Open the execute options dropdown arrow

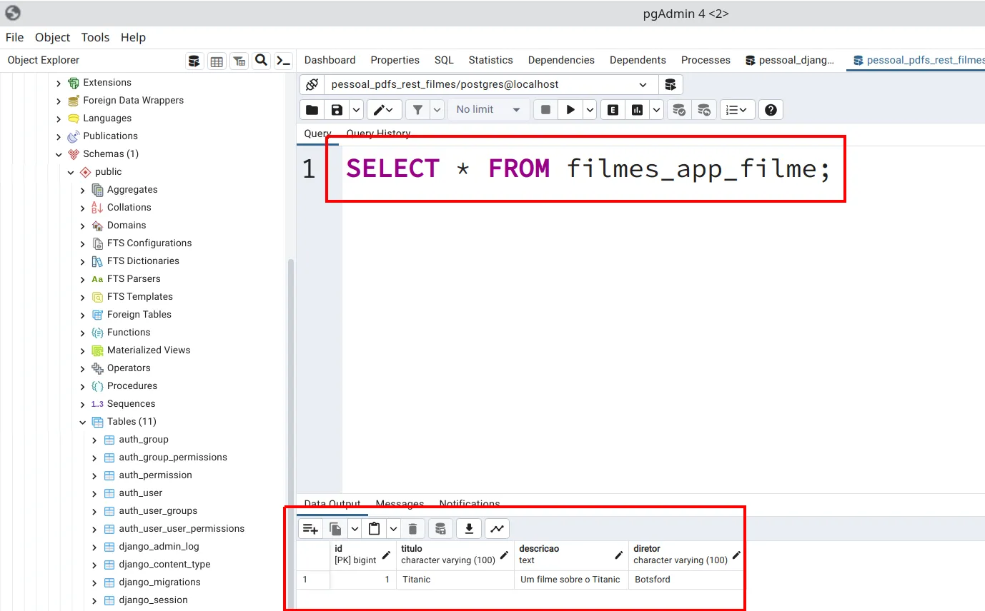coord(590,110)
